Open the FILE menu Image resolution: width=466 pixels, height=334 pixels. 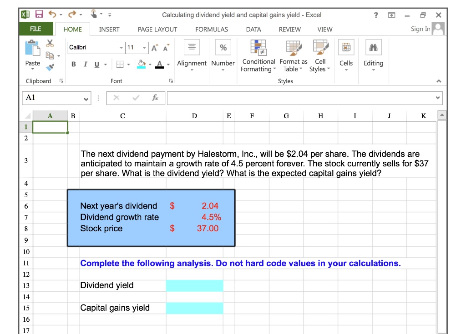[36, 29]
